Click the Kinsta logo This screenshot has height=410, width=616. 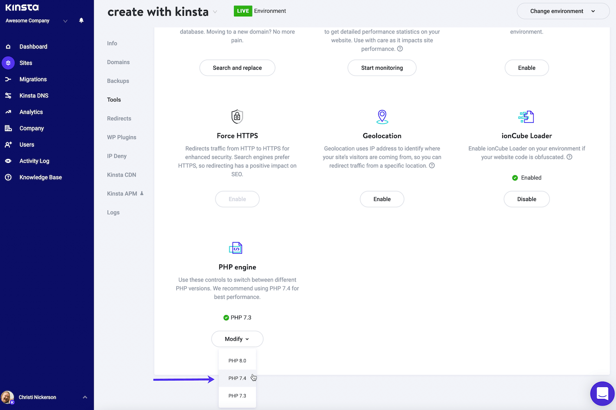pyautogui.click(x=22, y=7)
